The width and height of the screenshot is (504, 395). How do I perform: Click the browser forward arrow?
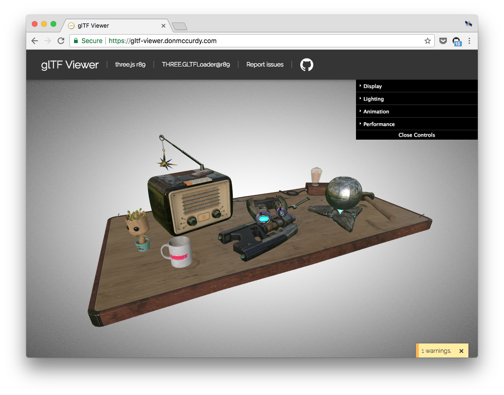tap(48, 41)
